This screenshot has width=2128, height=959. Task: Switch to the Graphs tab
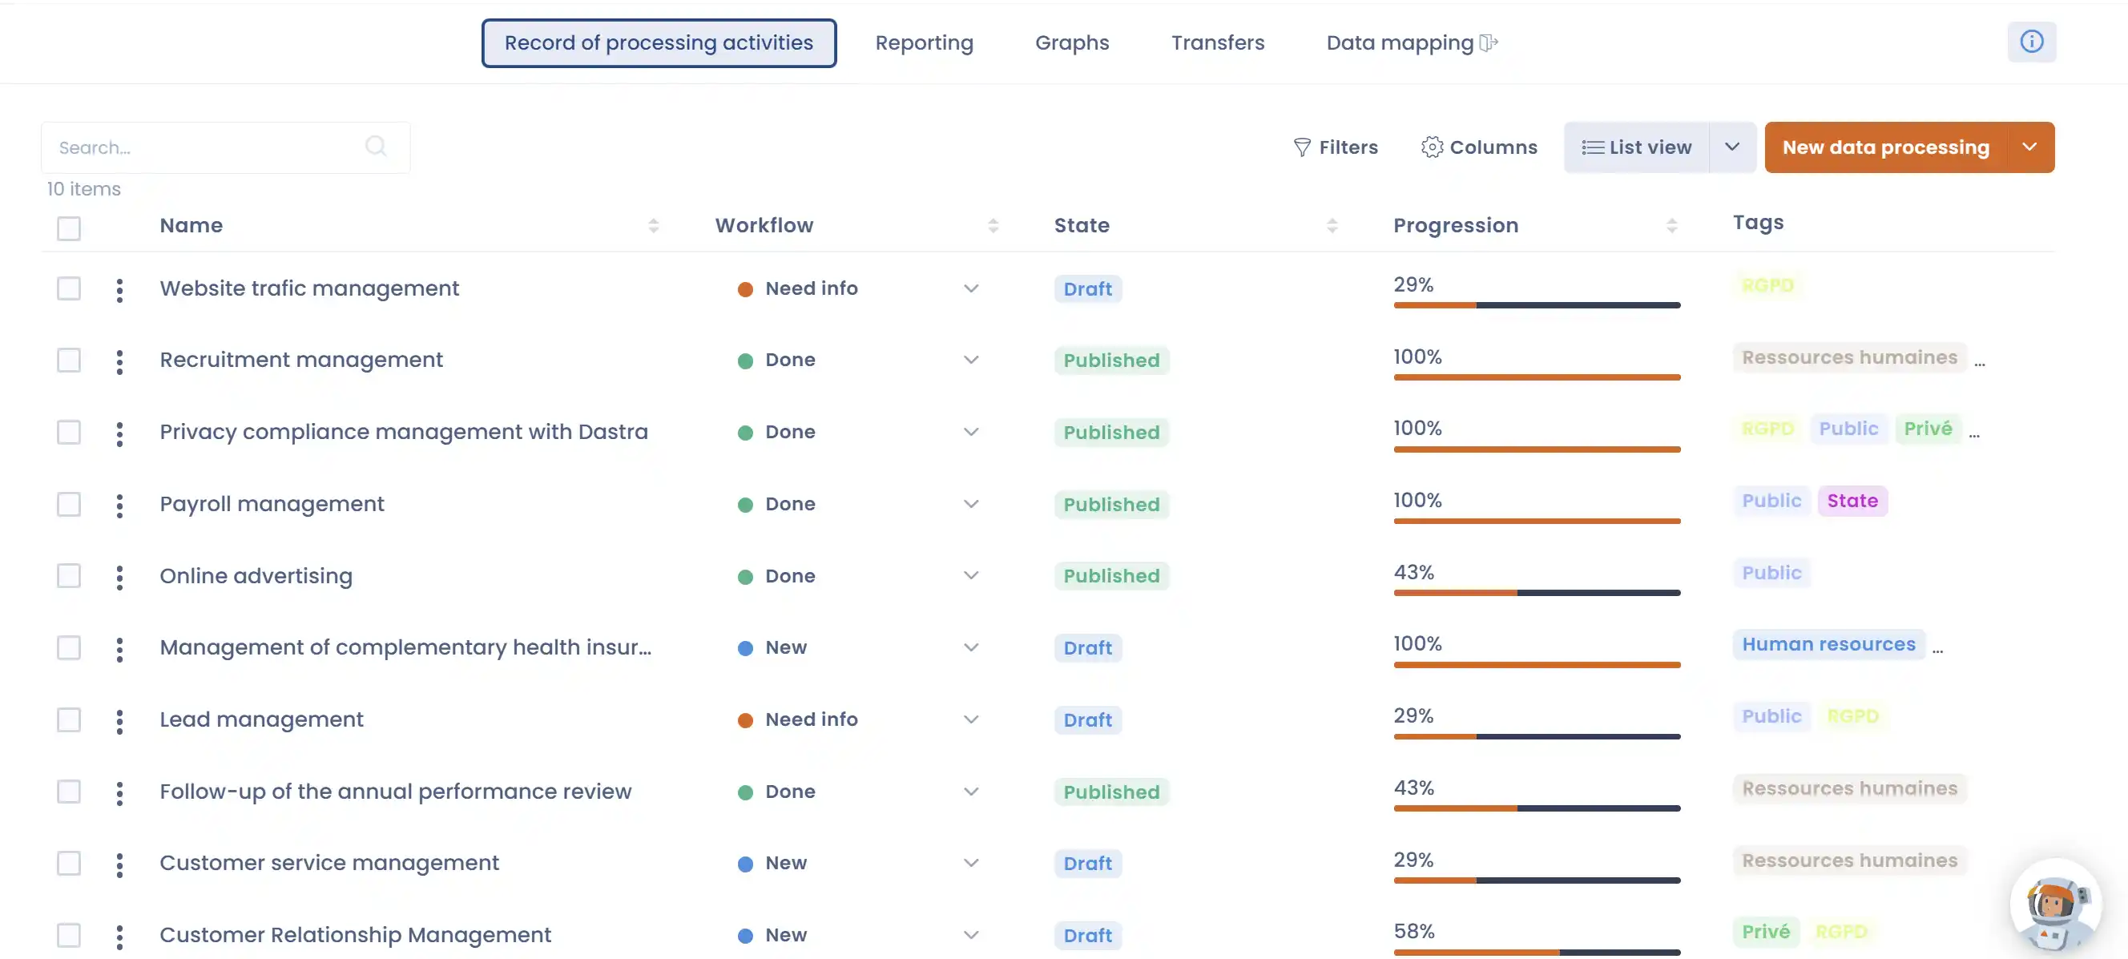[x=1071, y=42]
